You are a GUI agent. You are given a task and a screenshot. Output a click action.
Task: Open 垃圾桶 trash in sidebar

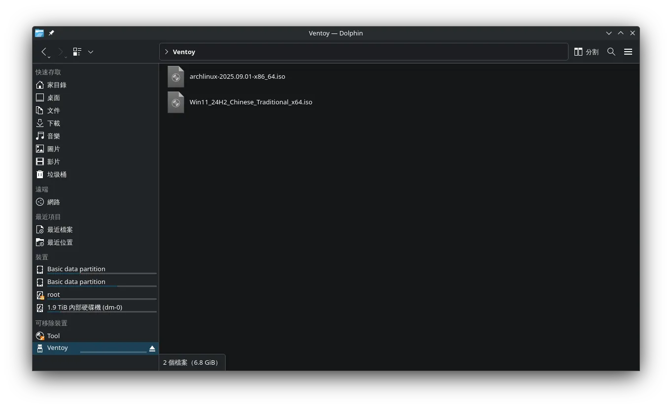click(96, 174)
